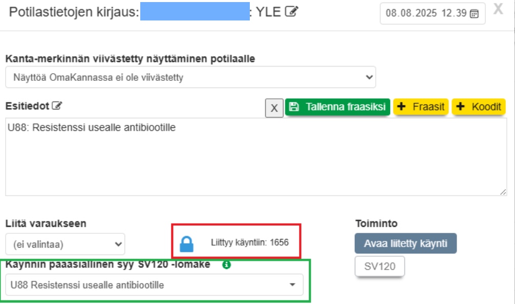515x304 pixels.
Task: Expand the Käynnin pääasiallinen syy dropdown
Action: coord(154,285)
